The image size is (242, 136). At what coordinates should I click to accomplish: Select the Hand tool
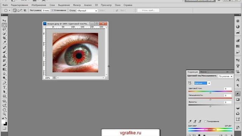tap(4, 110)
